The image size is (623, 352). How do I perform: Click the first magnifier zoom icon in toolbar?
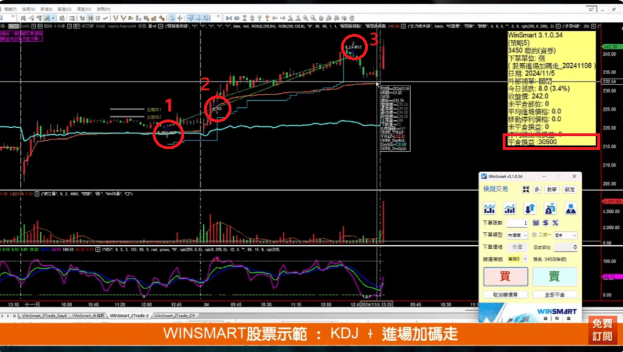(305, 18)
